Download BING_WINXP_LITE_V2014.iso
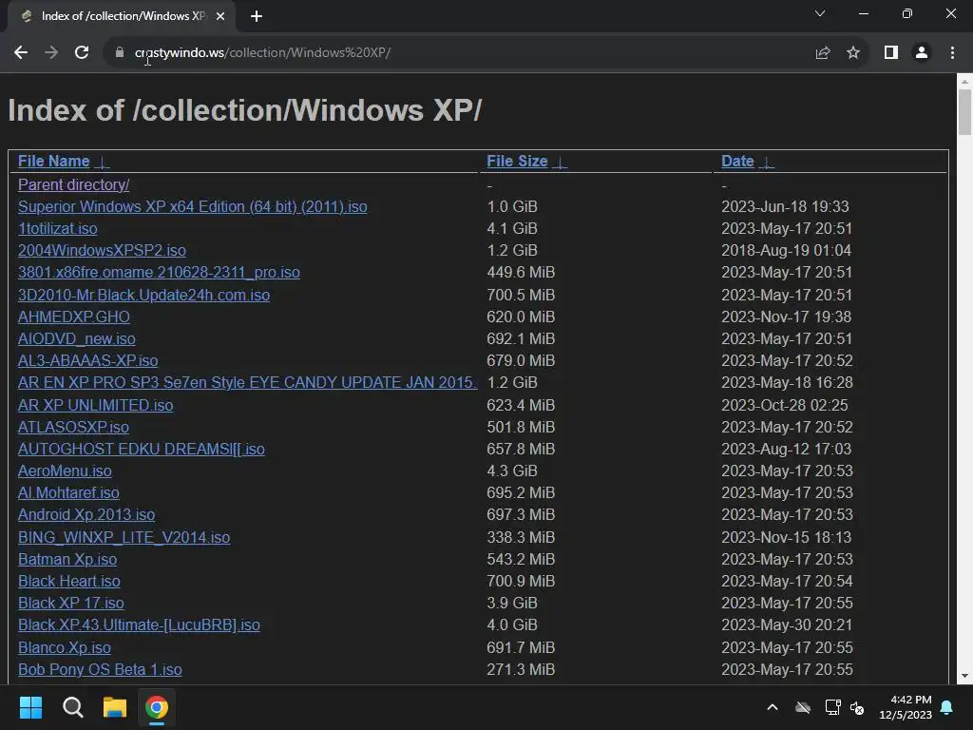 coord(124,538)
